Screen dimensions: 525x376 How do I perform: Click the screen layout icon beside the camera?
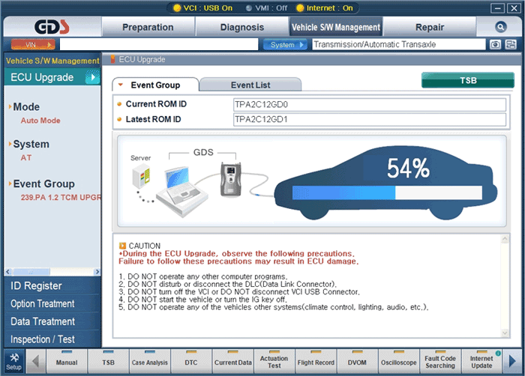click(511, 44)
